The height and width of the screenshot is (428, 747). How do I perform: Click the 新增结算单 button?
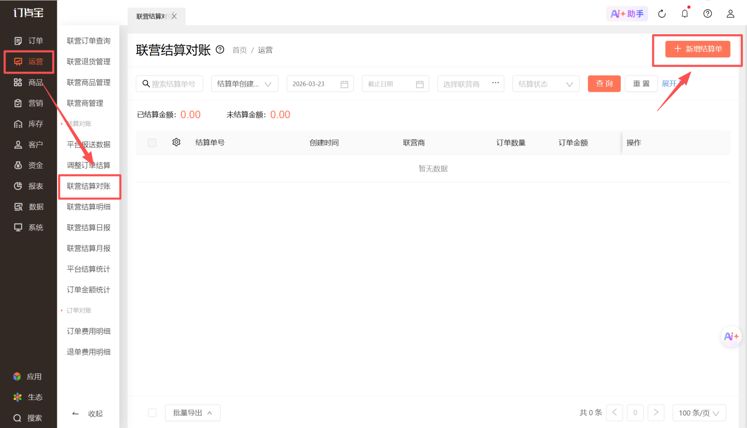coord(698,49)
